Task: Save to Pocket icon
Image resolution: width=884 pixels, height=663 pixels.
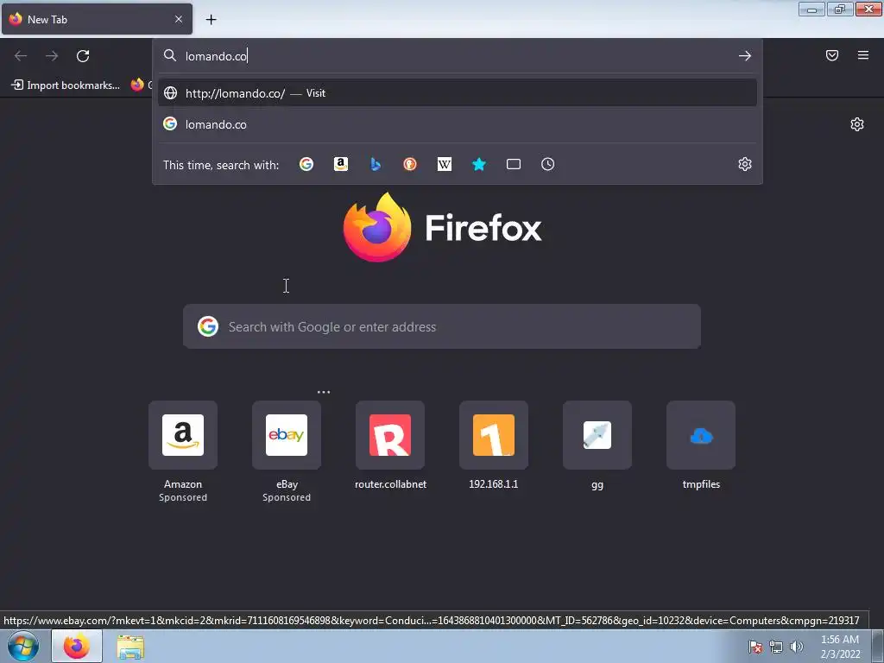Action: (832, 55)
